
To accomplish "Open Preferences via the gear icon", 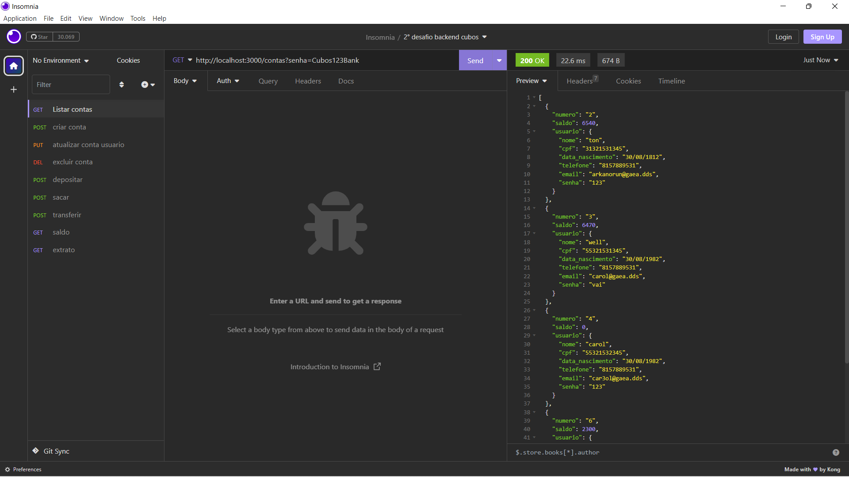I will click(x=7, y=469).
